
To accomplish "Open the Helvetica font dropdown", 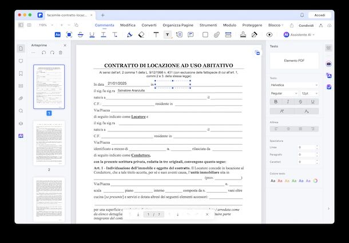I will pyautogui.click(x=294, y=85).
